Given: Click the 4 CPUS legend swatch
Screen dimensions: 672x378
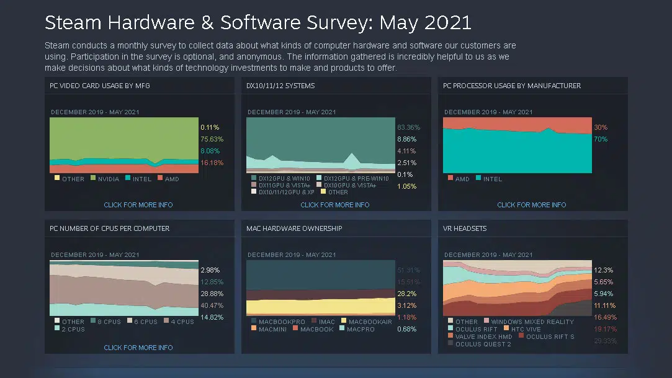Looking at the screenshot, I should 166,320.
